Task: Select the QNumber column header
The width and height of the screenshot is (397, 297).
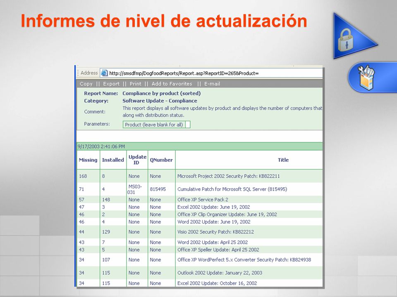Action: (161, 160)
